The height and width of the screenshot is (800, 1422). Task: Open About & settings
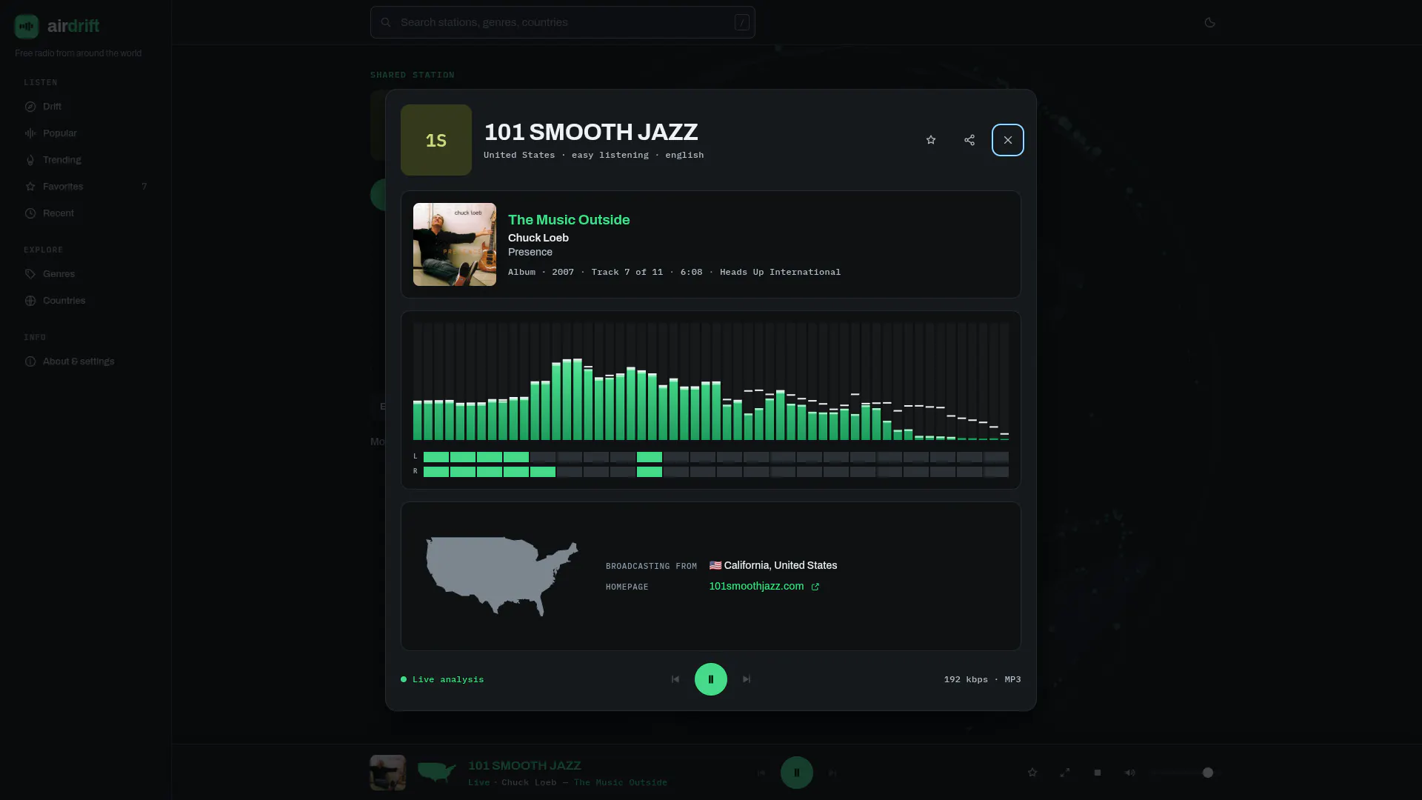[85, 361]
